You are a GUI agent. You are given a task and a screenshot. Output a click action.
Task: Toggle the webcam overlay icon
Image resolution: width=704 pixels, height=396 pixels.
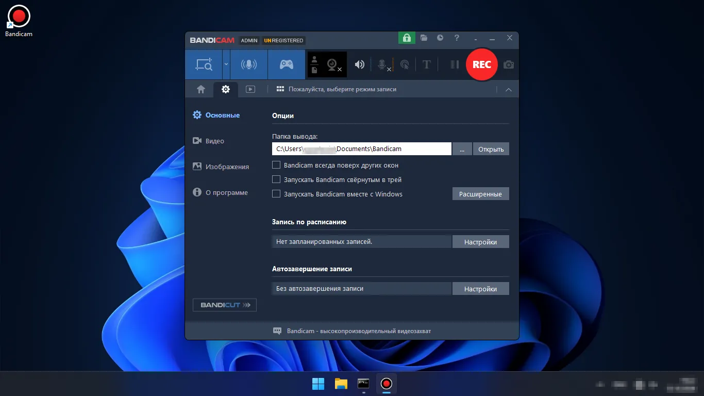[x=333, y=65]
